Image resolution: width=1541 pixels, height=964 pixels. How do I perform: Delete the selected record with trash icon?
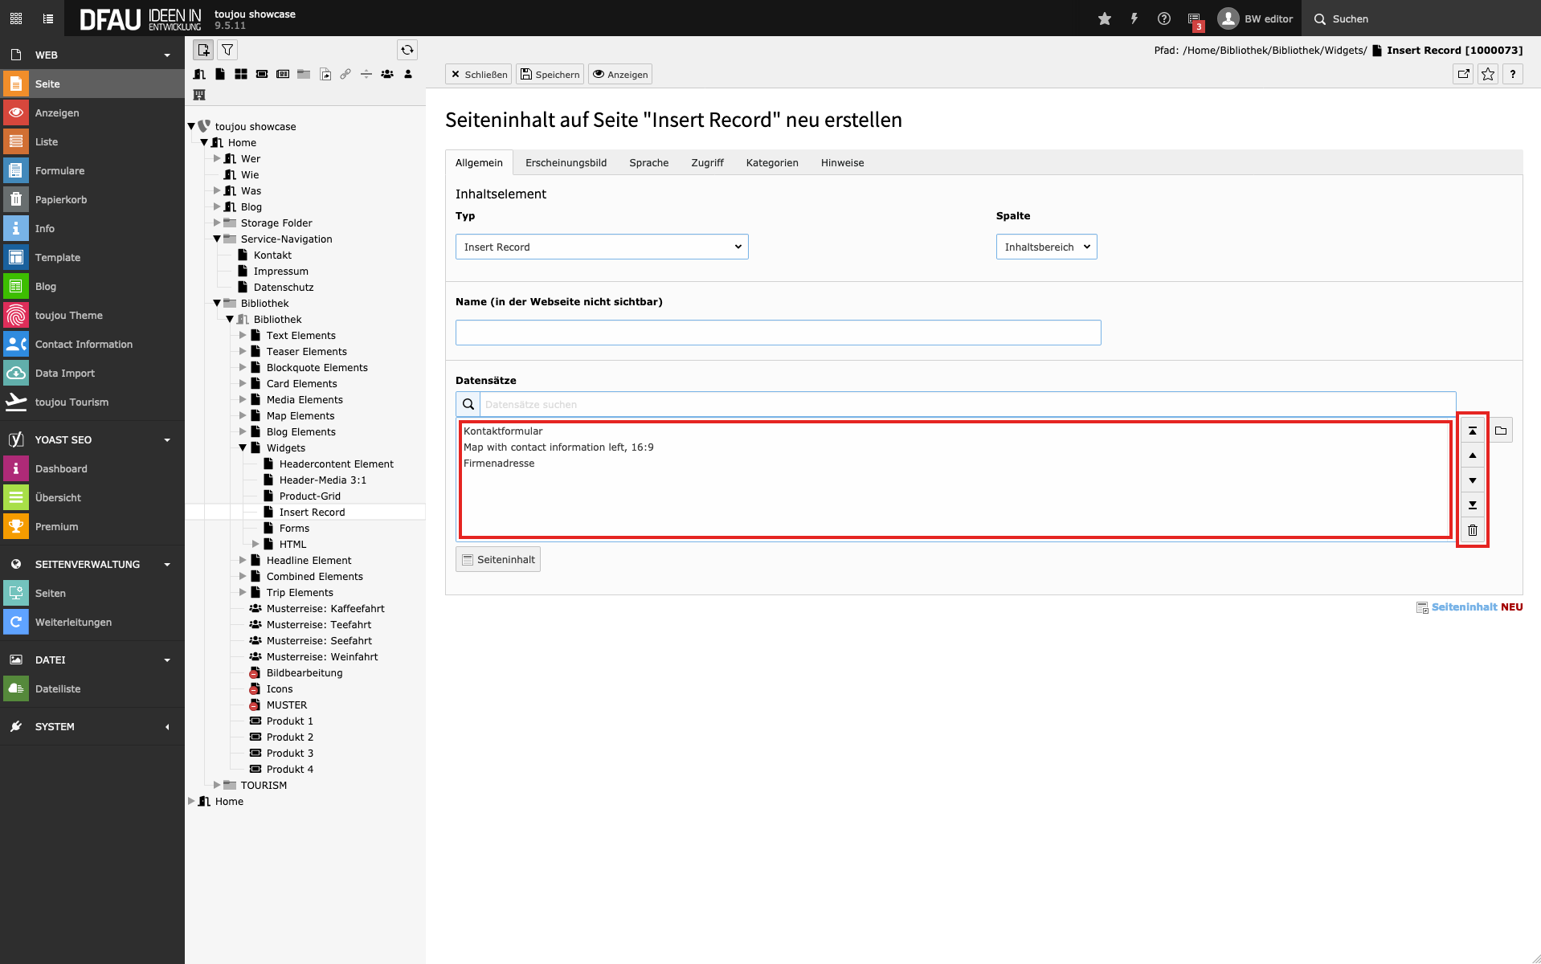coord(1472,530)
